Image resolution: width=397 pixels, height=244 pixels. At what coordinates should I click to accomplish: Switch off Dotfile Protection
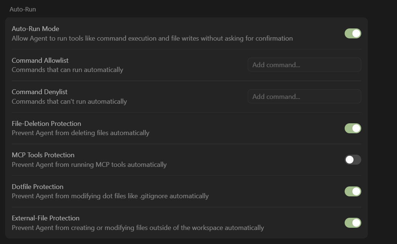coord(353,192)
